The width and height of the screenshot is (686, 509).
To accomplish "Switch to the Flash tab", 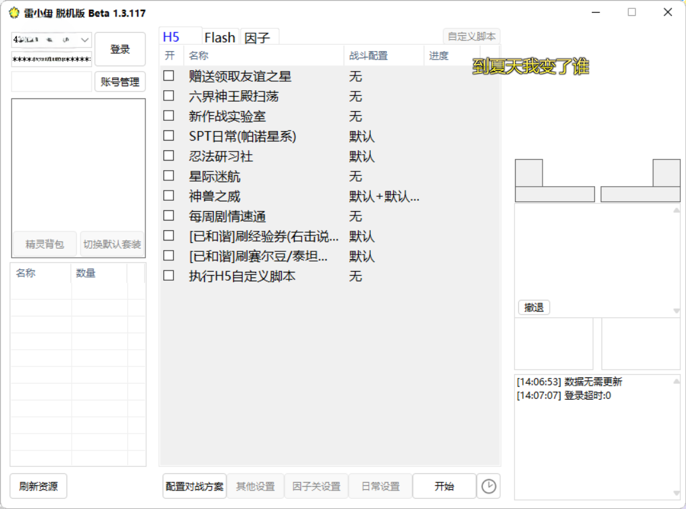I will tap(220, 38).
